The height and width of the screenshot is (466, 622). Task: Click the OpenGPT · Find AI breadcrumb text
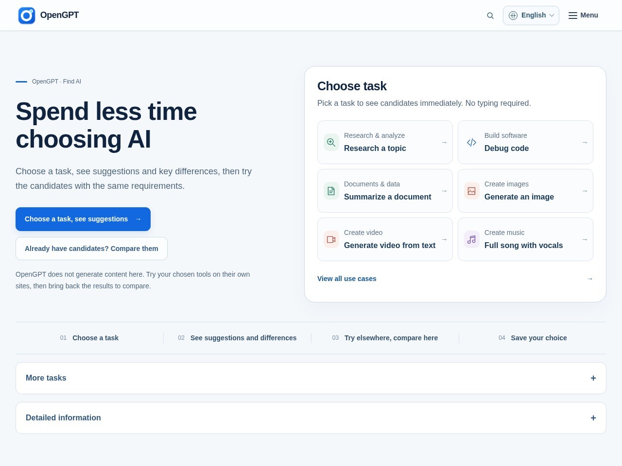pyautogui.click(x=56, y=82)
